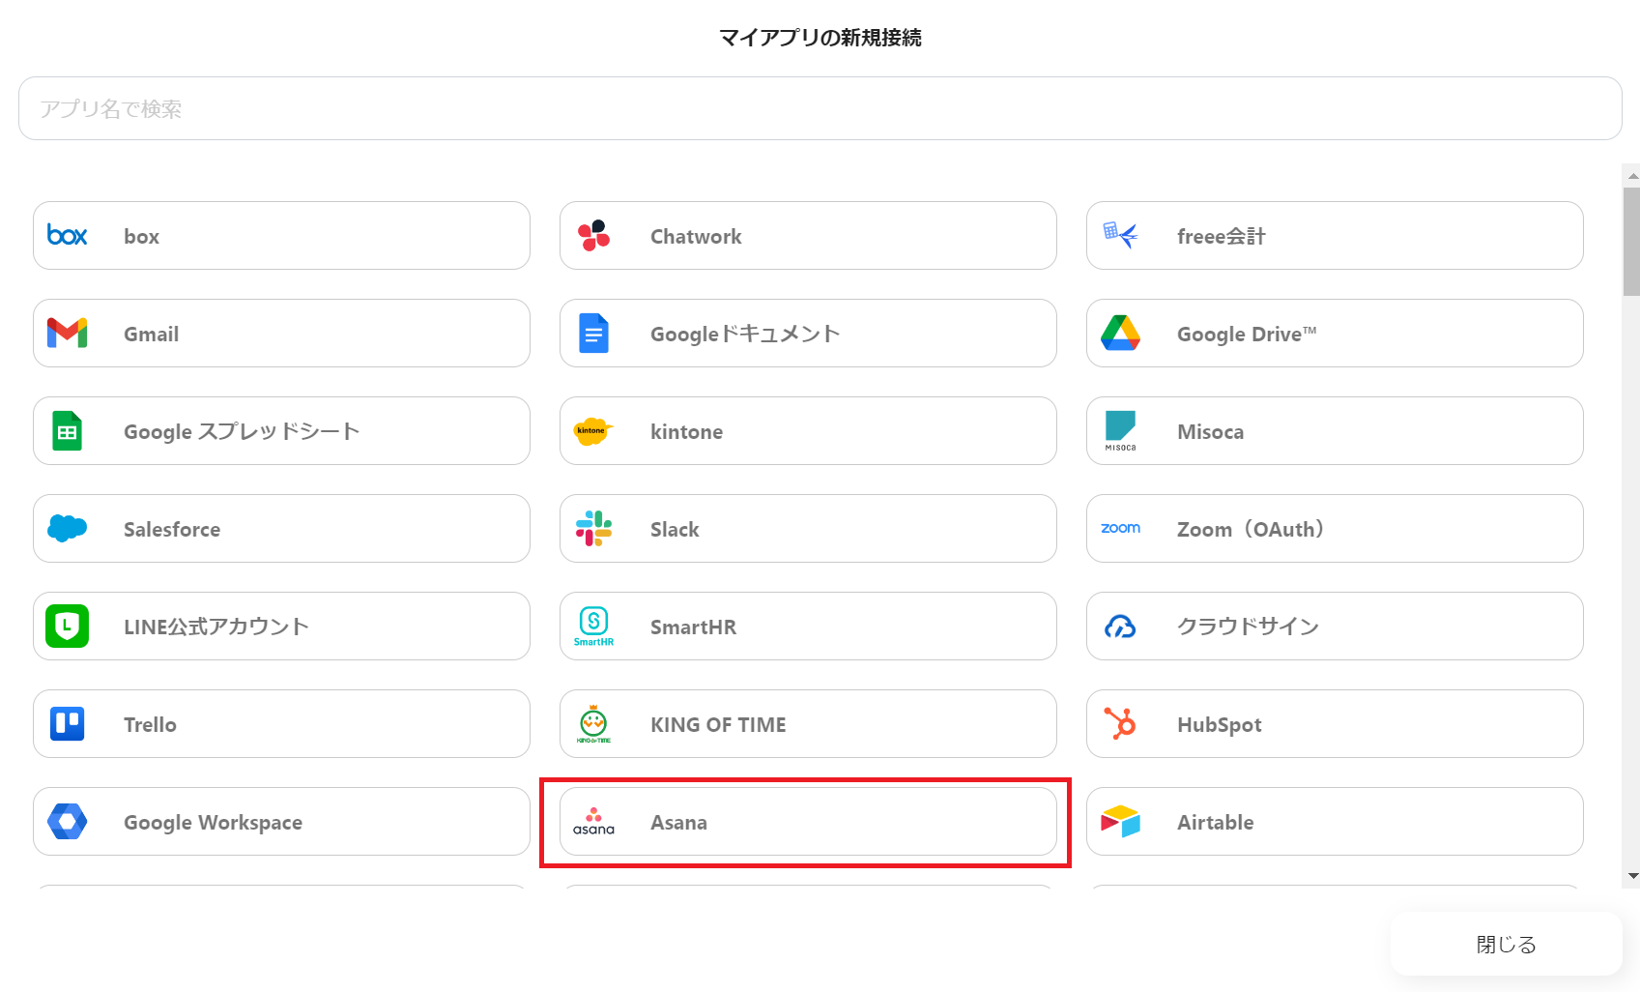This screenshot has height=992, width=1640.
Task: Click the Google スプレッドシート icon
Action: 67,431
